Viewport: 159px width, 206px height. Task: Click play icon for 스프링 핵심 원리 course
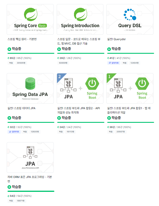pyautogui.click(x=9, y=49)
